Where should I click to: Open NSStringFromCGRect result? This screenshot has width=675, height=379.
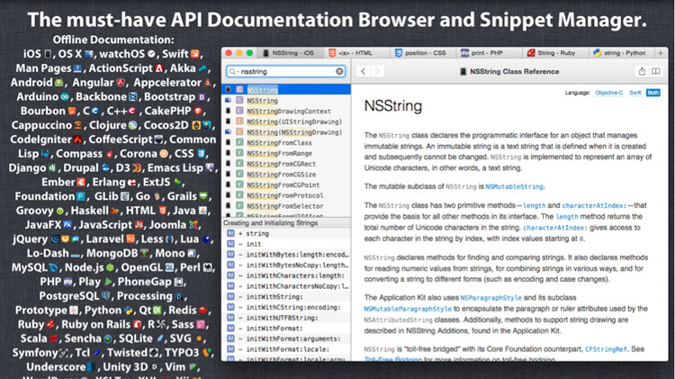(286, 164)
